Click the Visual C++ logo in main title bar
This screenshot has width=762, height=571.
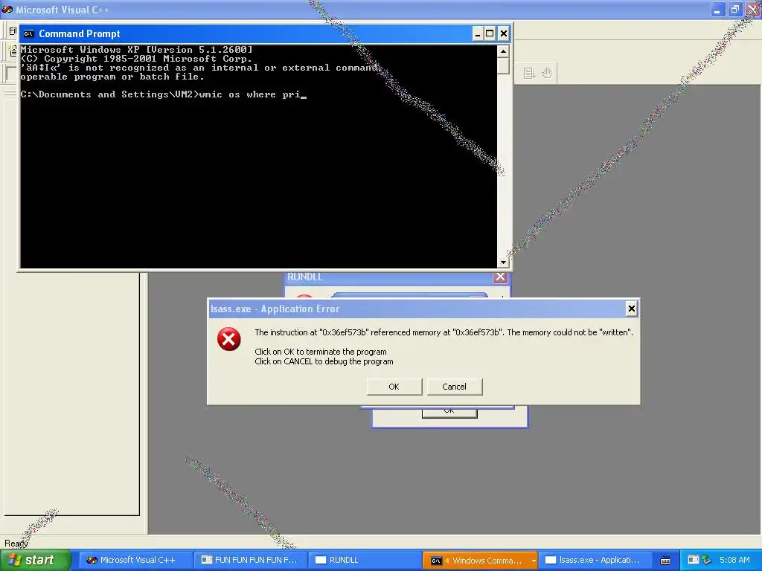point(7,9)
